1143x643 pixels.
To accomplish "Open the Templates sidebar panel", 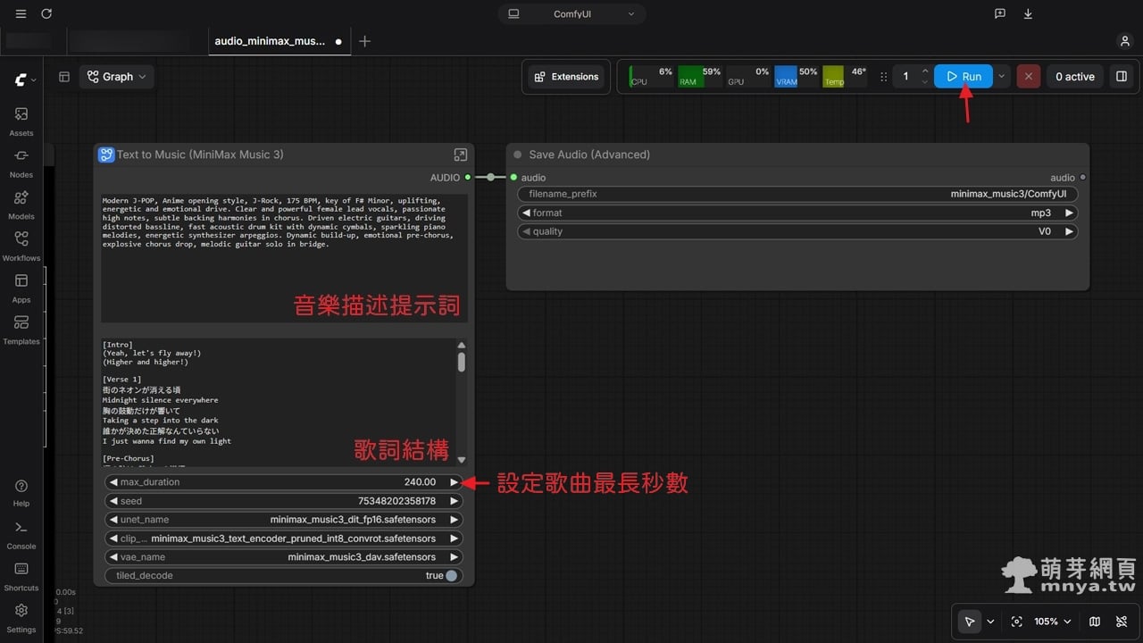I will tap(21, 330).
